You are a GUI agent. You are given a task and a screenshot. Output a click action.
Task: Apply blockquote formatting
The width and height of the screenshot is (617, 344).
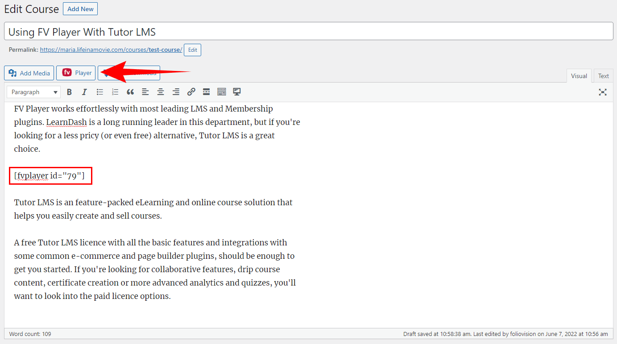[130, 92]
